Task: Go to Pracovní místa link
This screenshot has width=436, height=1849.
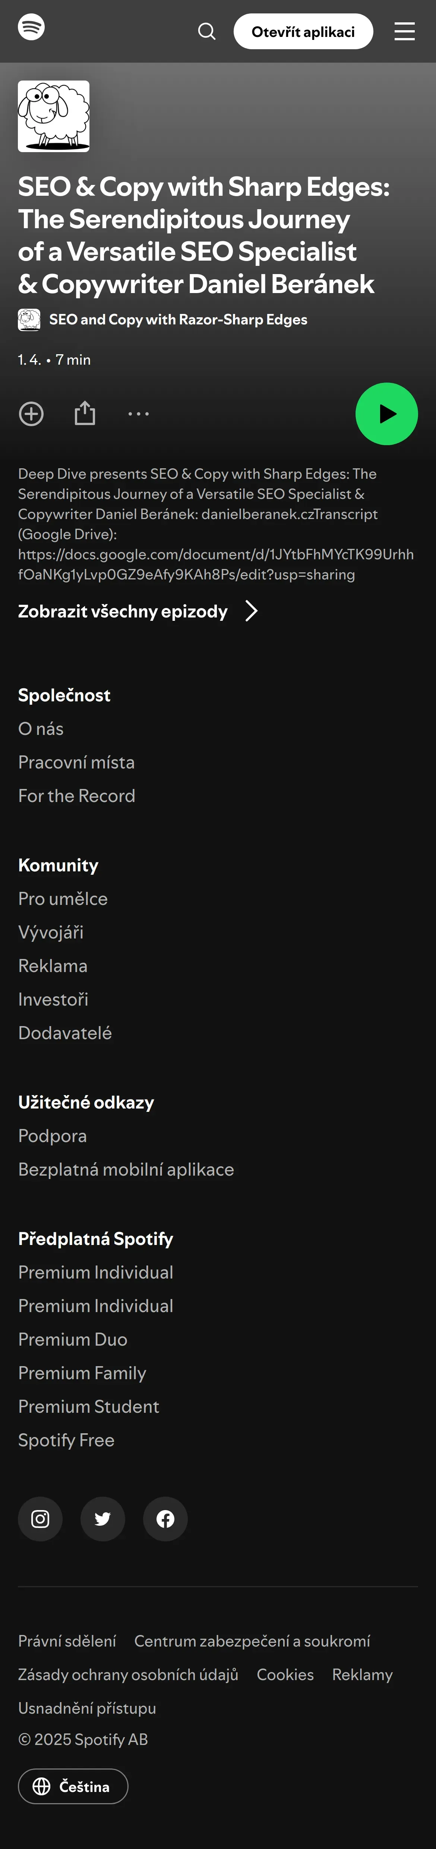Action: point(76,762)
